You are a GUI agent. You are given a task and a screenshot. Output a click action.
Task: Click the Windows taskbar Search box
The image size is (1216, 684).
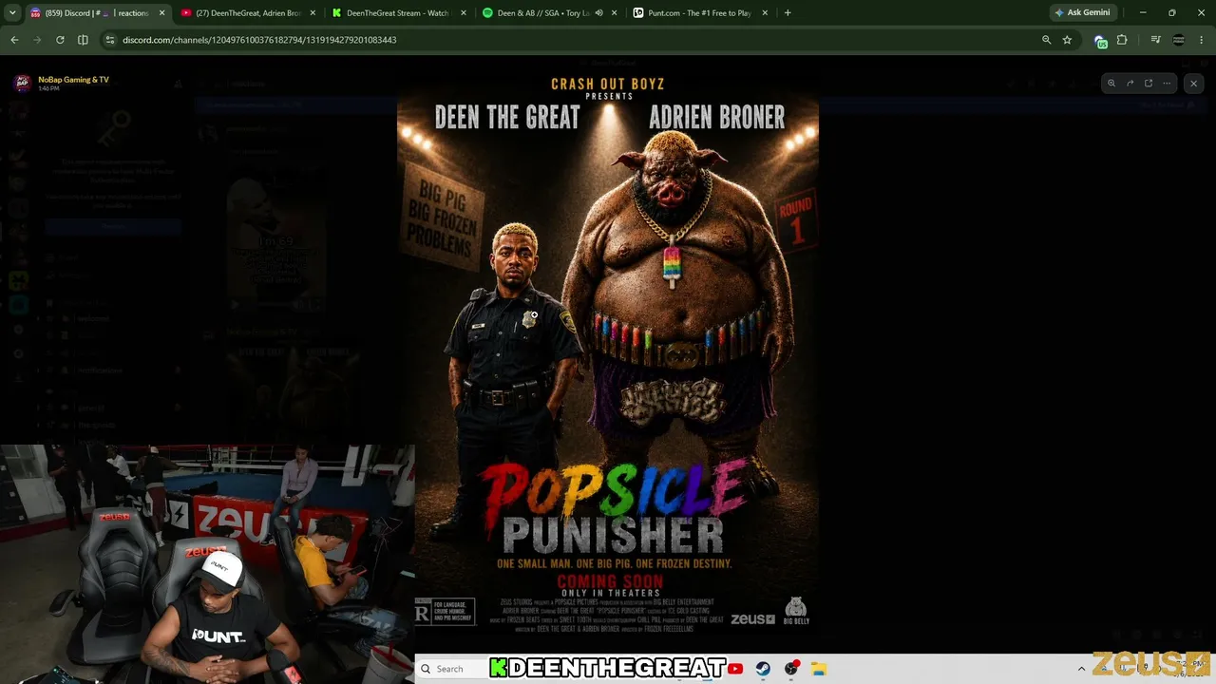(451, 669)
